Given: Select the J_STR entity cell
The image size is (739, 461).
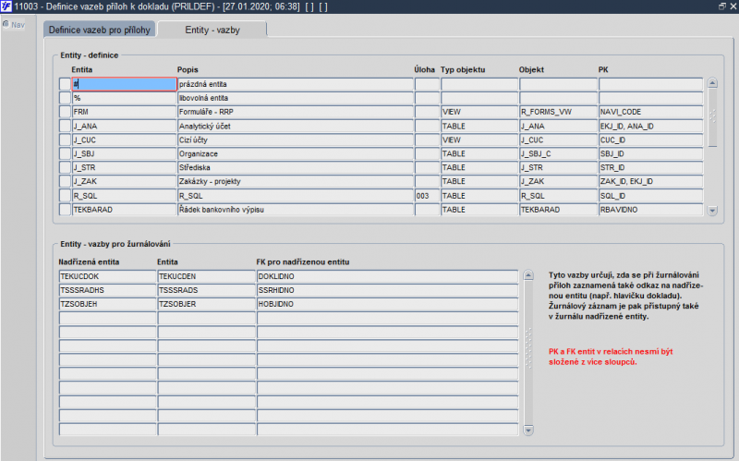Looking at the screenshot, I should pos(125,167).
